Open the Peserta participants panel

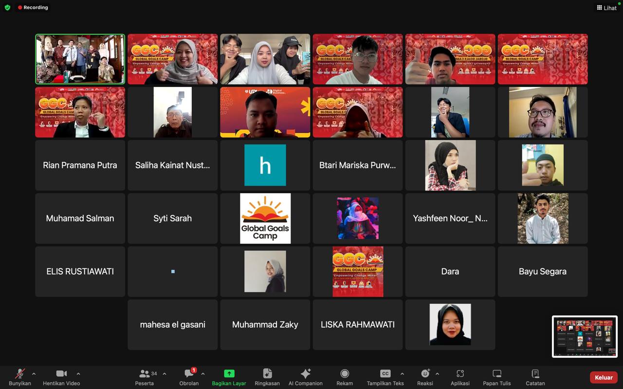click(145, 377)
